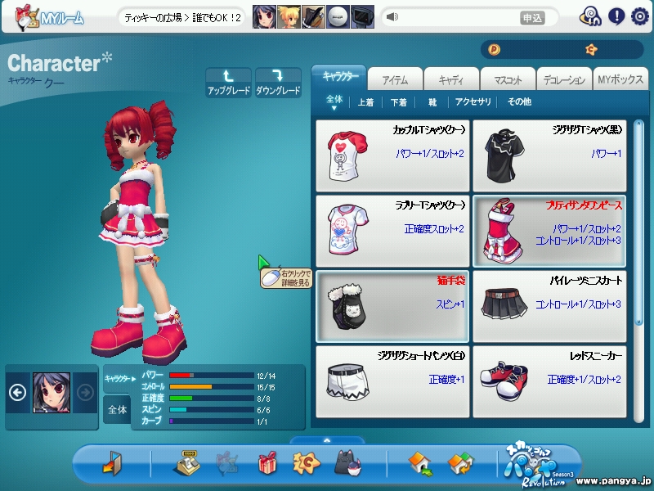This screenshot has height=491, width=654.
Task: Select the ジグザグTシャツ(黒) item
Action: (549, 155)
